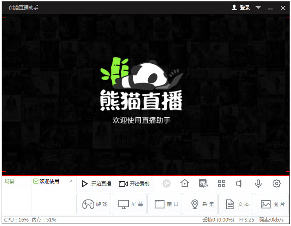Start recording with 开始录制
Screen dimensions: 291x226
coord(134,184)
